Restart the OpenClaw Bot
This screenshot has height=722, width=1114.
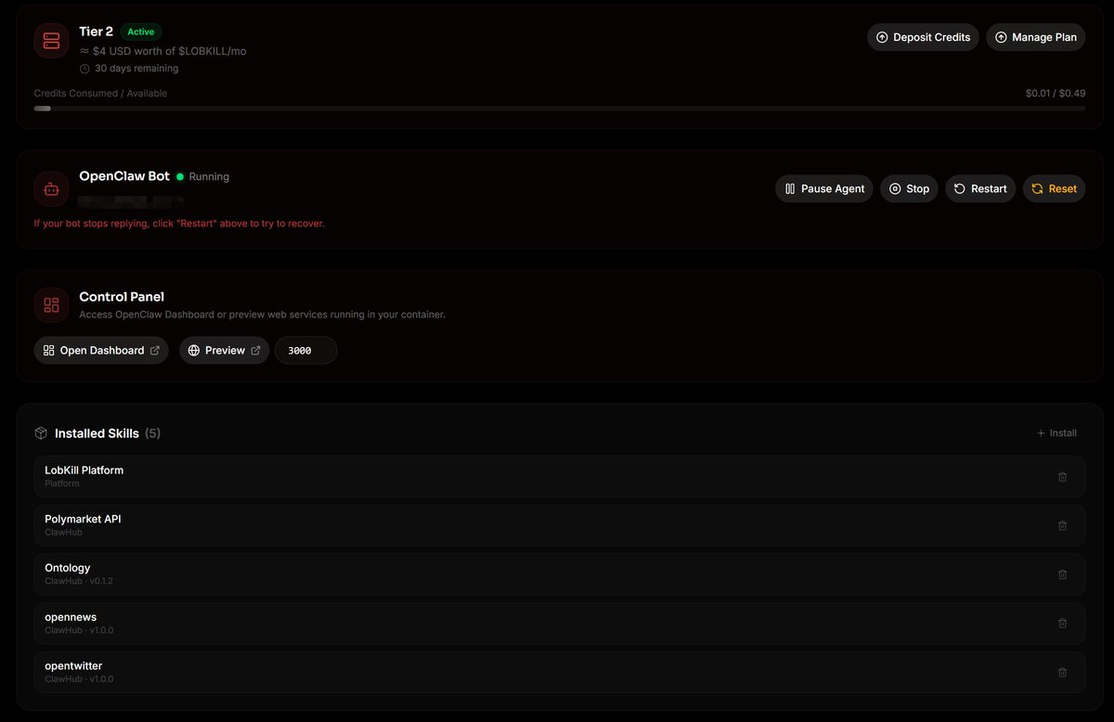[x=979, y=188]
